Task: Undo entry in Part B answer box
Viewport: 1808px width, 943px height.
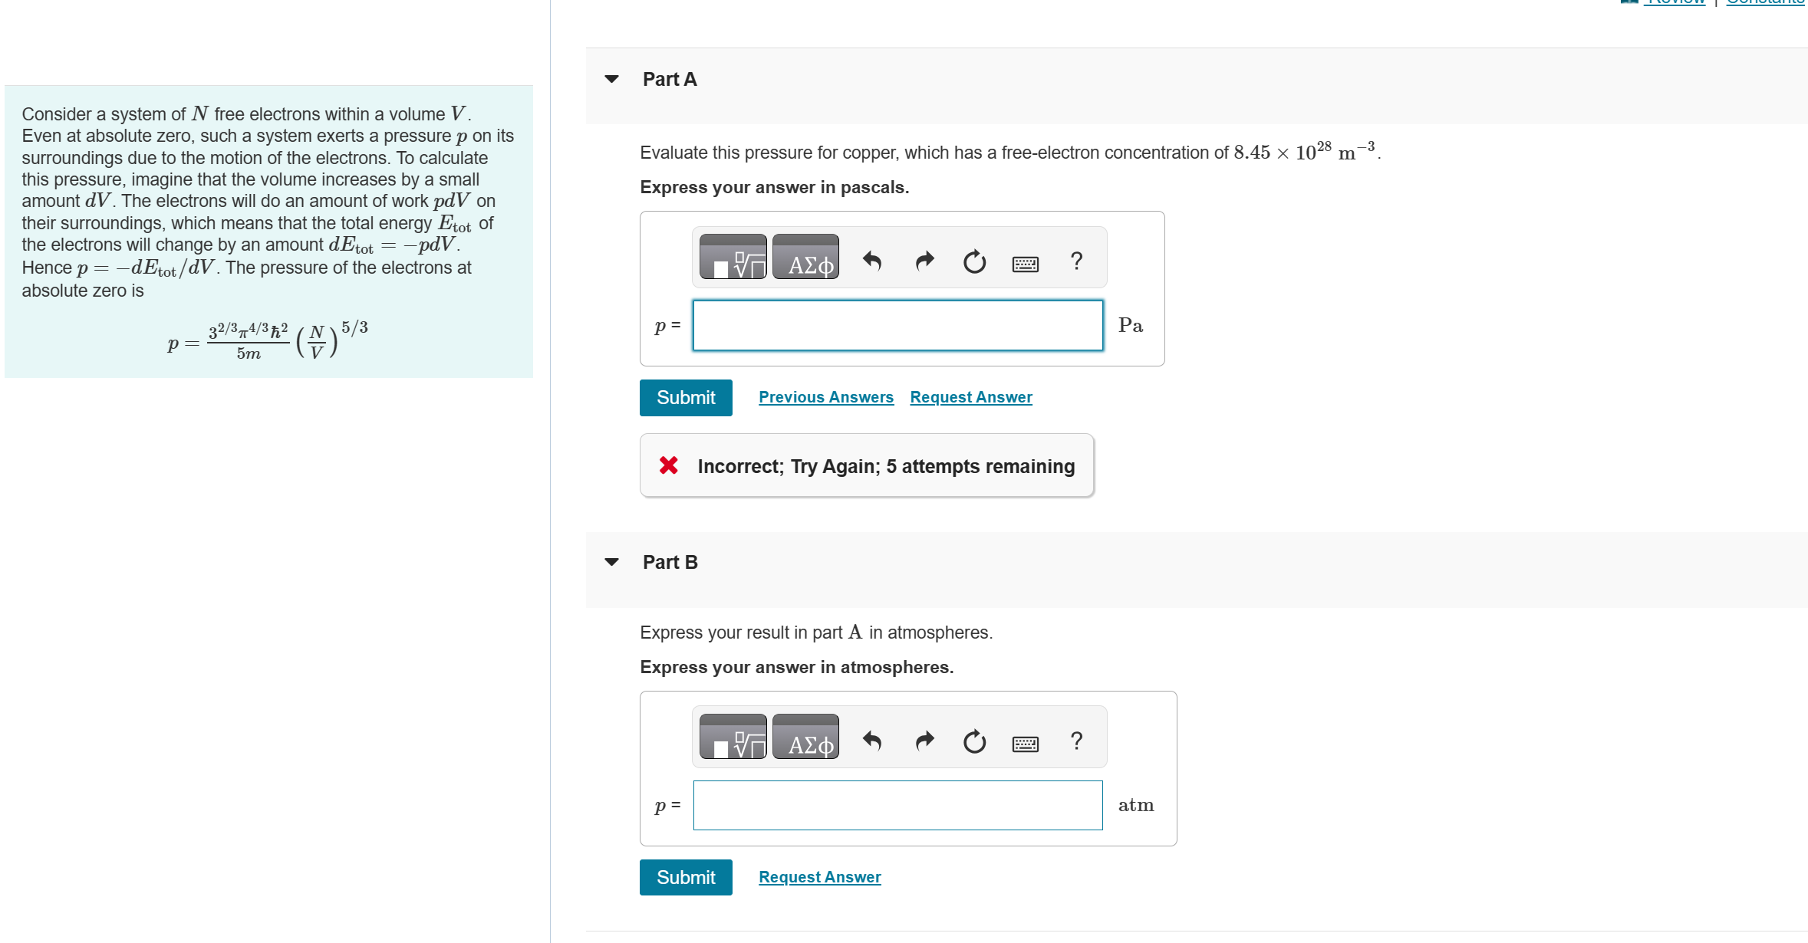Action: (x=872, y=741)
